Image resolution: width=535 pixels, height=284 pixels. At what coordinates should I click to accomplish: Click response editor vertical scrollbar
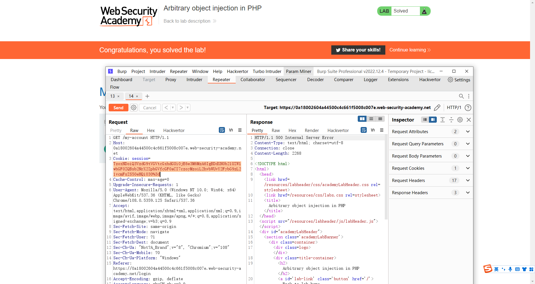(x=386, y=177)
